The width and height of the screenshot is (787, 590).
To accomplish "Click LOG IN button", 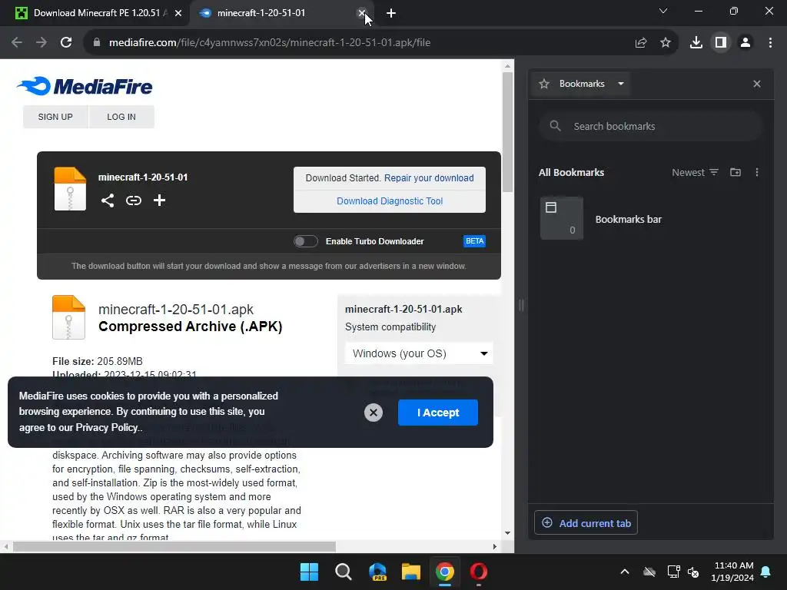I will coord(121,117).
